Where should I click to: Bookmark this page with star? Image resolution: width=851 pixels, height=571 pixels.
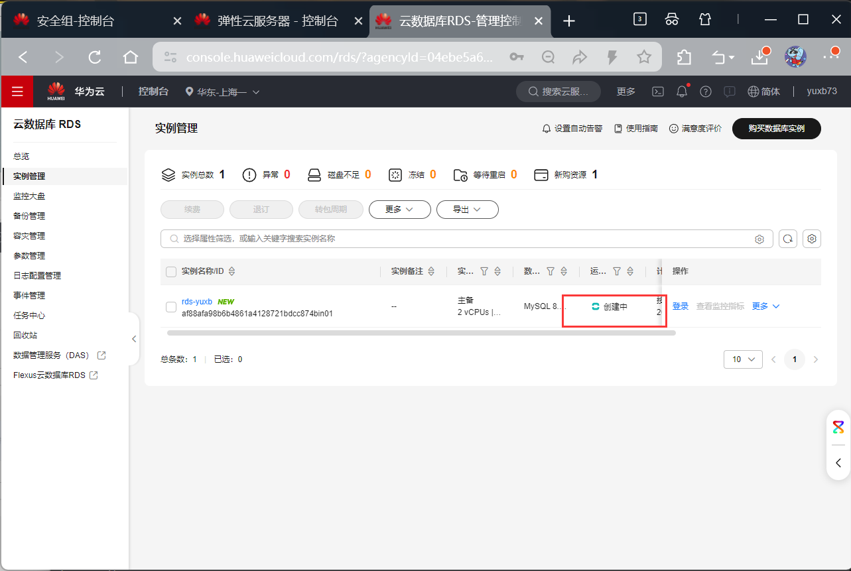click(x=644, y=57)
